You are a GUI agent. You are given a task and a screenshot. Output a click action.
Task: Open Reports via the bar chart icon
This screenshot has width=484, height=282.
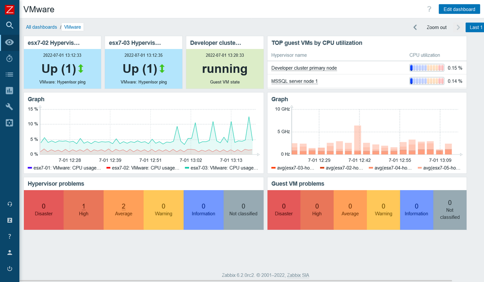(x=9, y=90)
